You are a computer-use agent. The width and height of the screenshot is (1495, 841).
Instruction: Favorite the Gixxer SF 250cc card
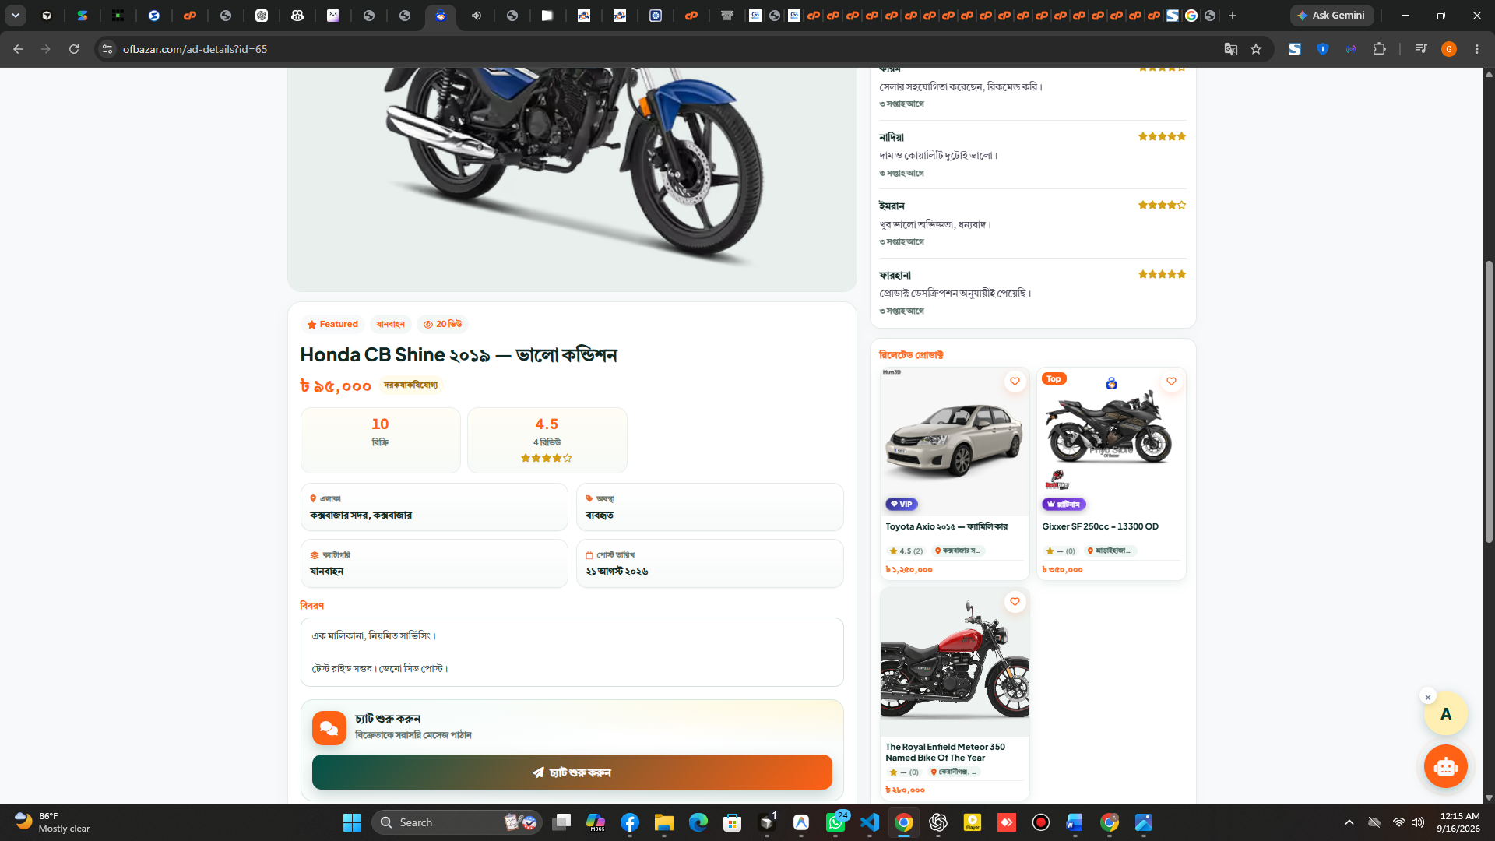(1171, 382)
